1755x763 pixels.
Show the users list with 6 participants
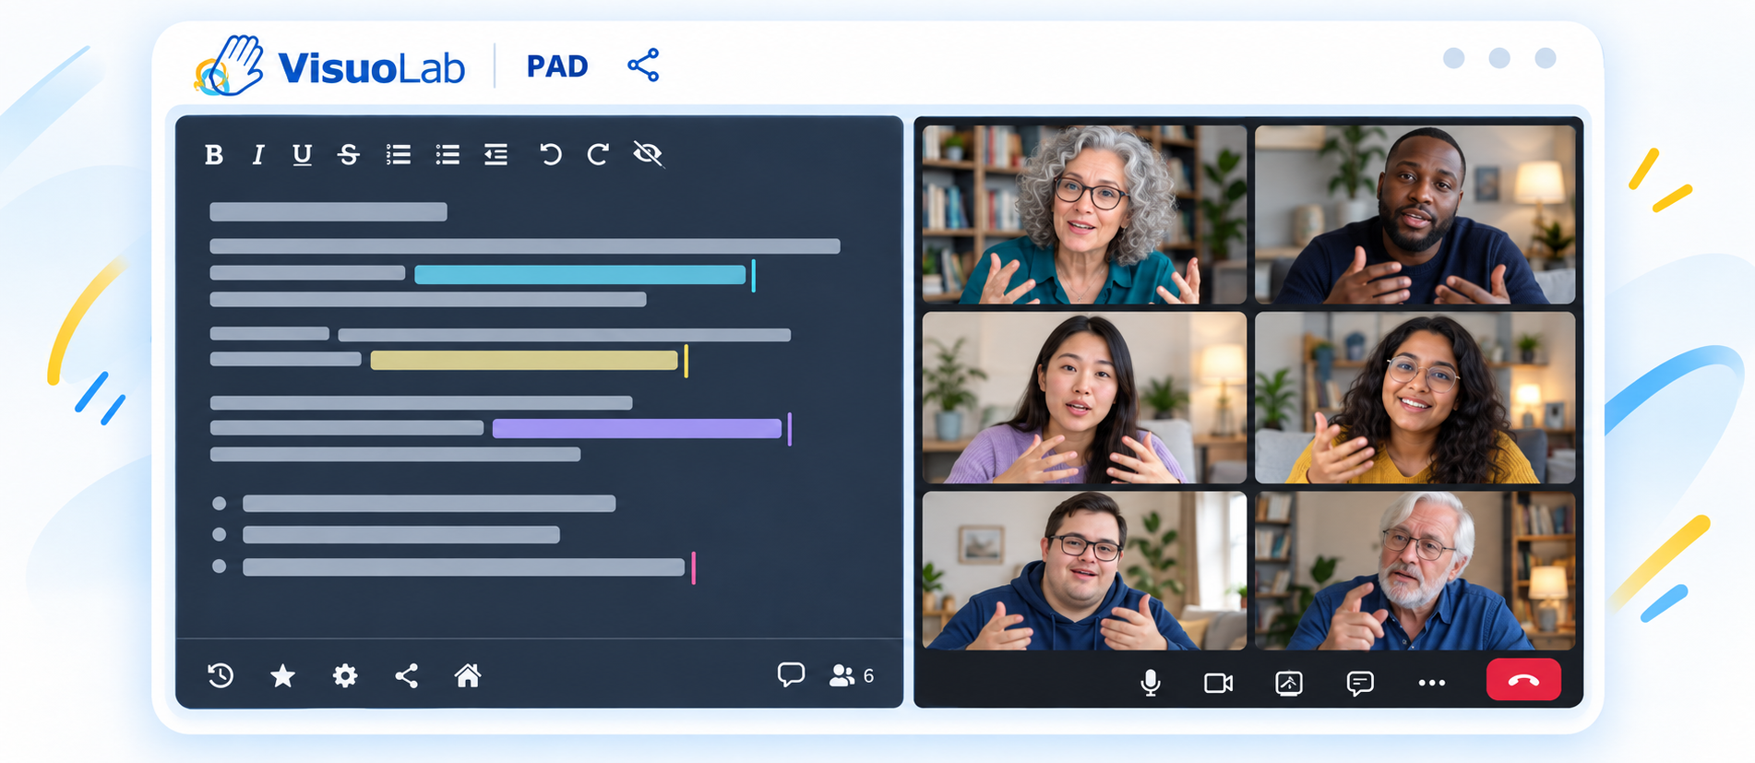pos(852,675)
